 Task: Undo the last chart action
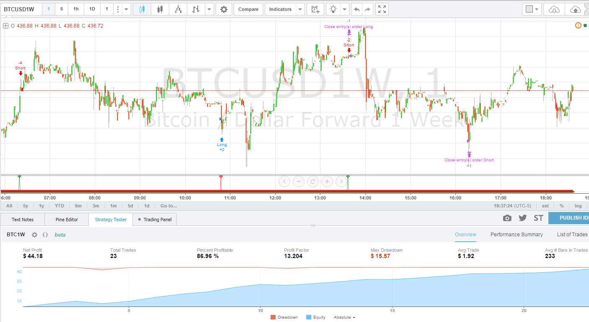coord(356,9)
